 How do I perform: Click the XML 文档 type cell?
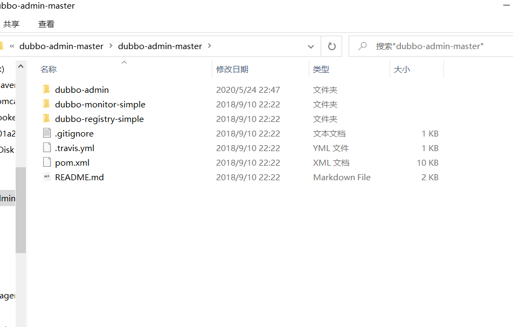coord(331,163)
